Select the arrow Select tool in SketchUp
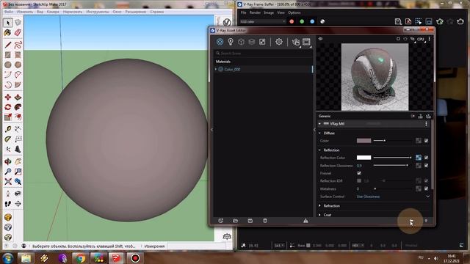 [8, 23]
